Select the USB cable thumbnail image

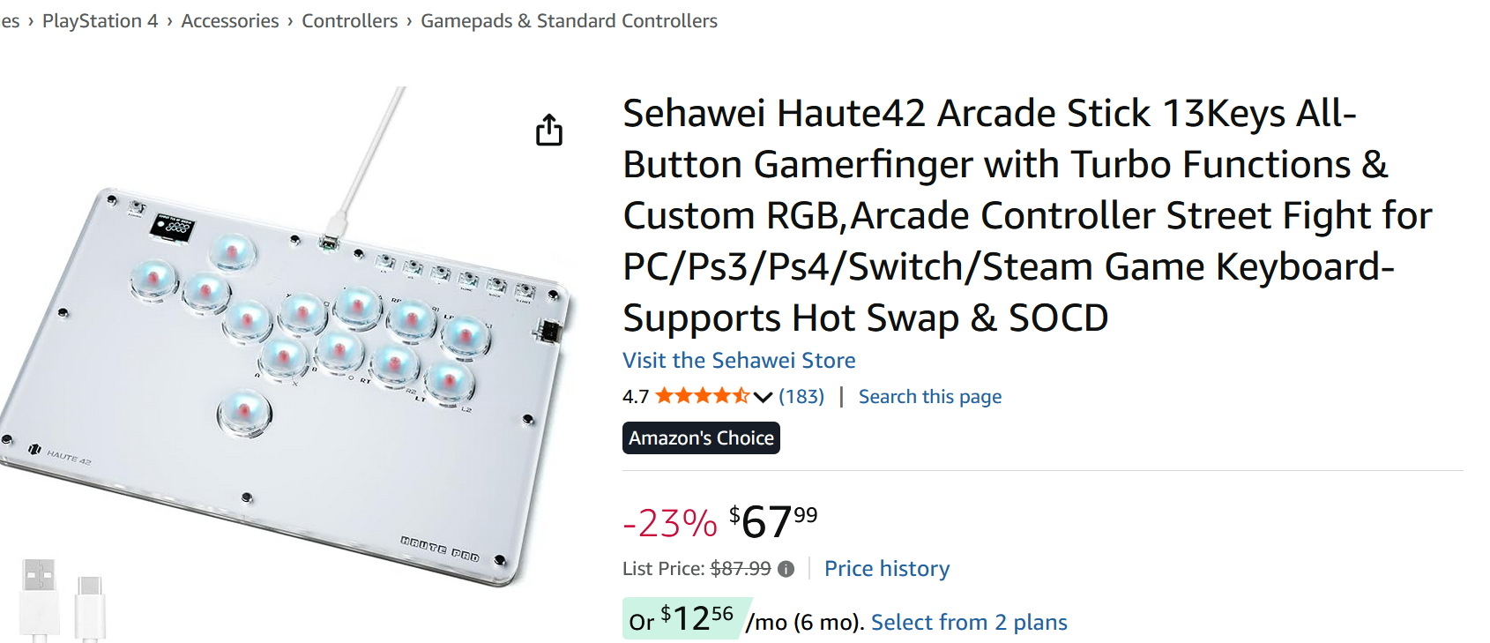(x=62, y=598)
